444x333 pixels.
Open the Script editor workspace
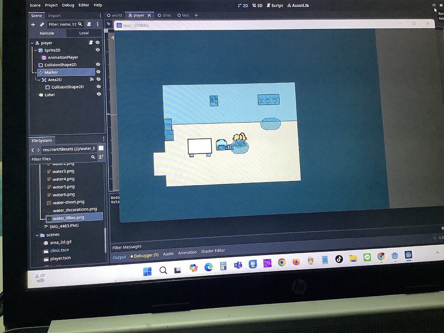pos(274,5)
